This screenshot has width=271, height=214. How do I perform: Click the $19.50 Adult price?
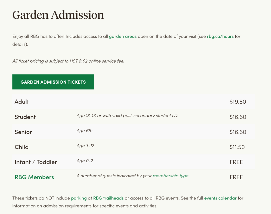[x=238, y=102]
